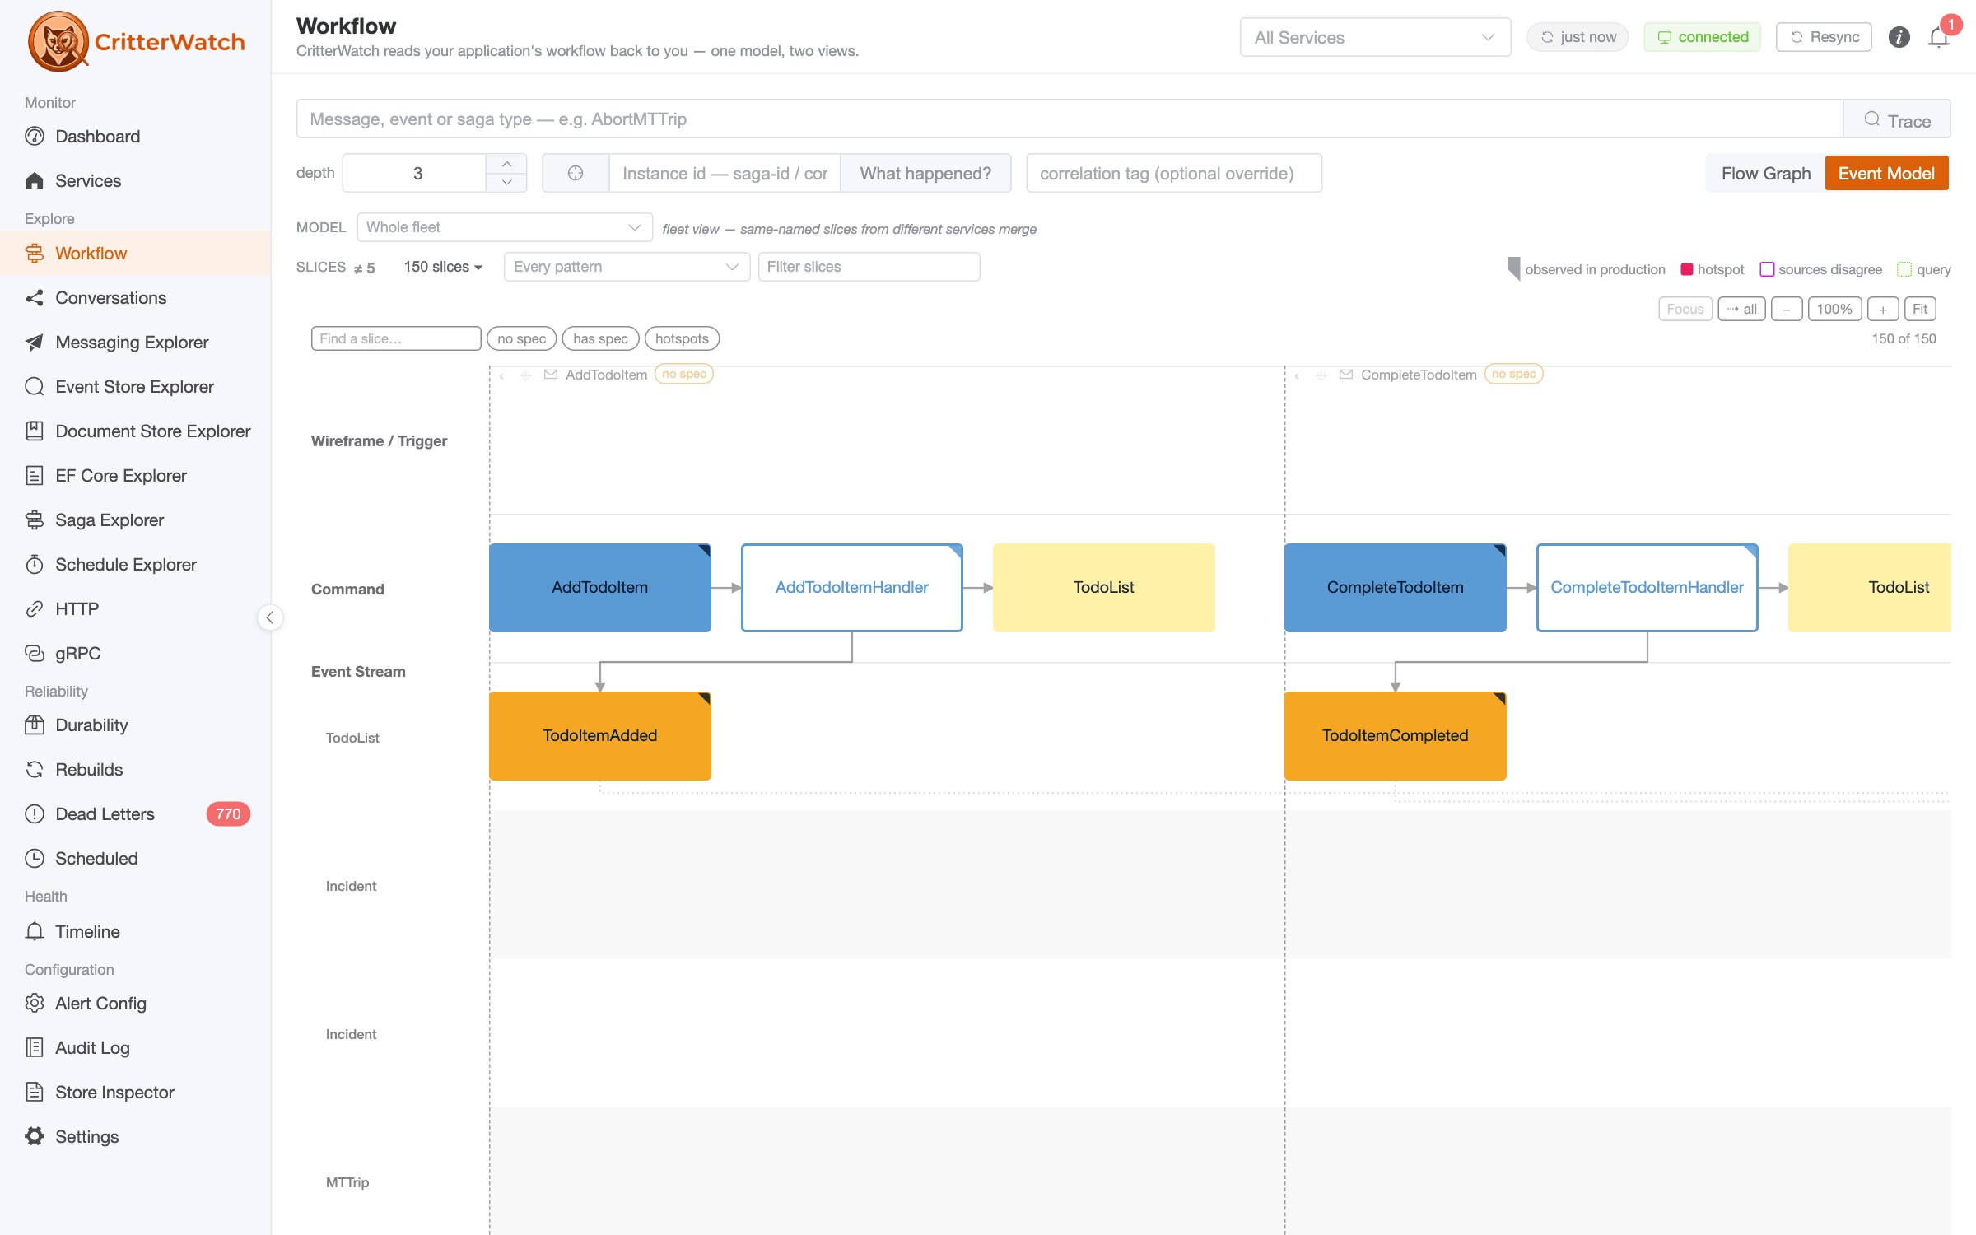The height and width of the screenshot is (1235, 1976).
Task: Increase depth with stepper up arrow
Action: coord(507,164)
